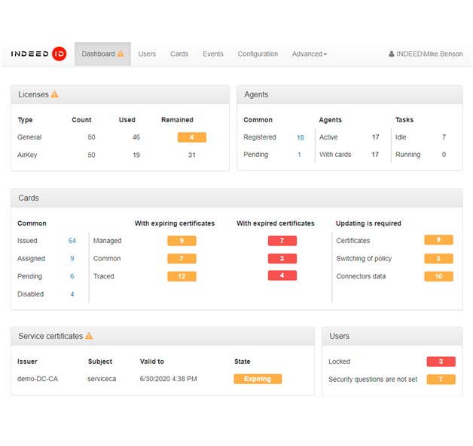This screenshot has height=446, width=473.
Task: Click the Users panel heading
Action: coord(340,336)
